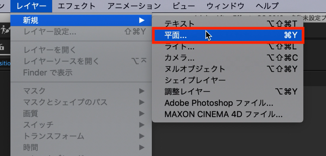The image size is (326, 156).
Task: Open the トランスフォーム submenu entry
Action: pyautogui.click(x=81, y=136)
